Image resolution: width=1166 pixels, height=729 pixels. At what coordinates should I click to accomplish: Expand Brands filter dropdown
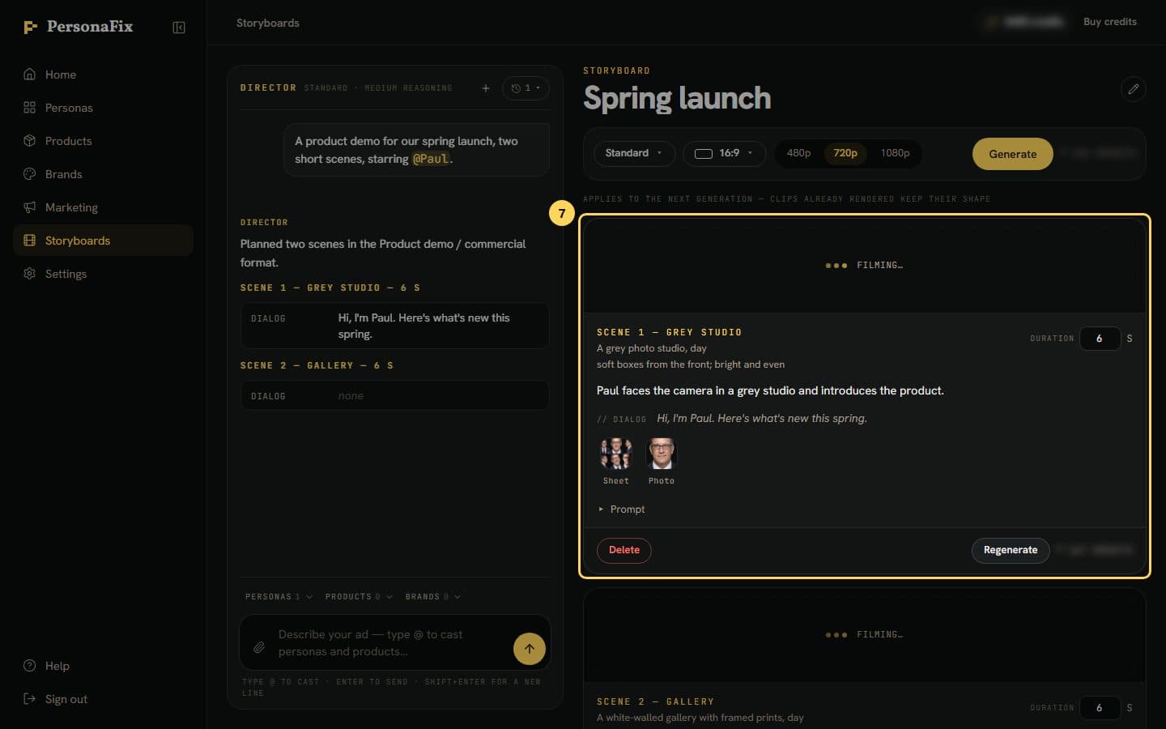pos(433,597)
